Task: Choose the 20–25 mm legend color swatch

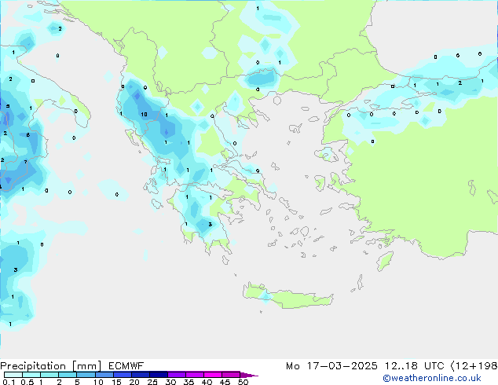Action: tap(141, 375)
